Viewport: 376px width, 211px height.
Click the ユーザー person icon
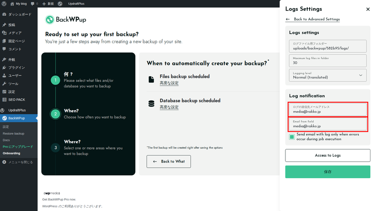(x=4, y=75)
